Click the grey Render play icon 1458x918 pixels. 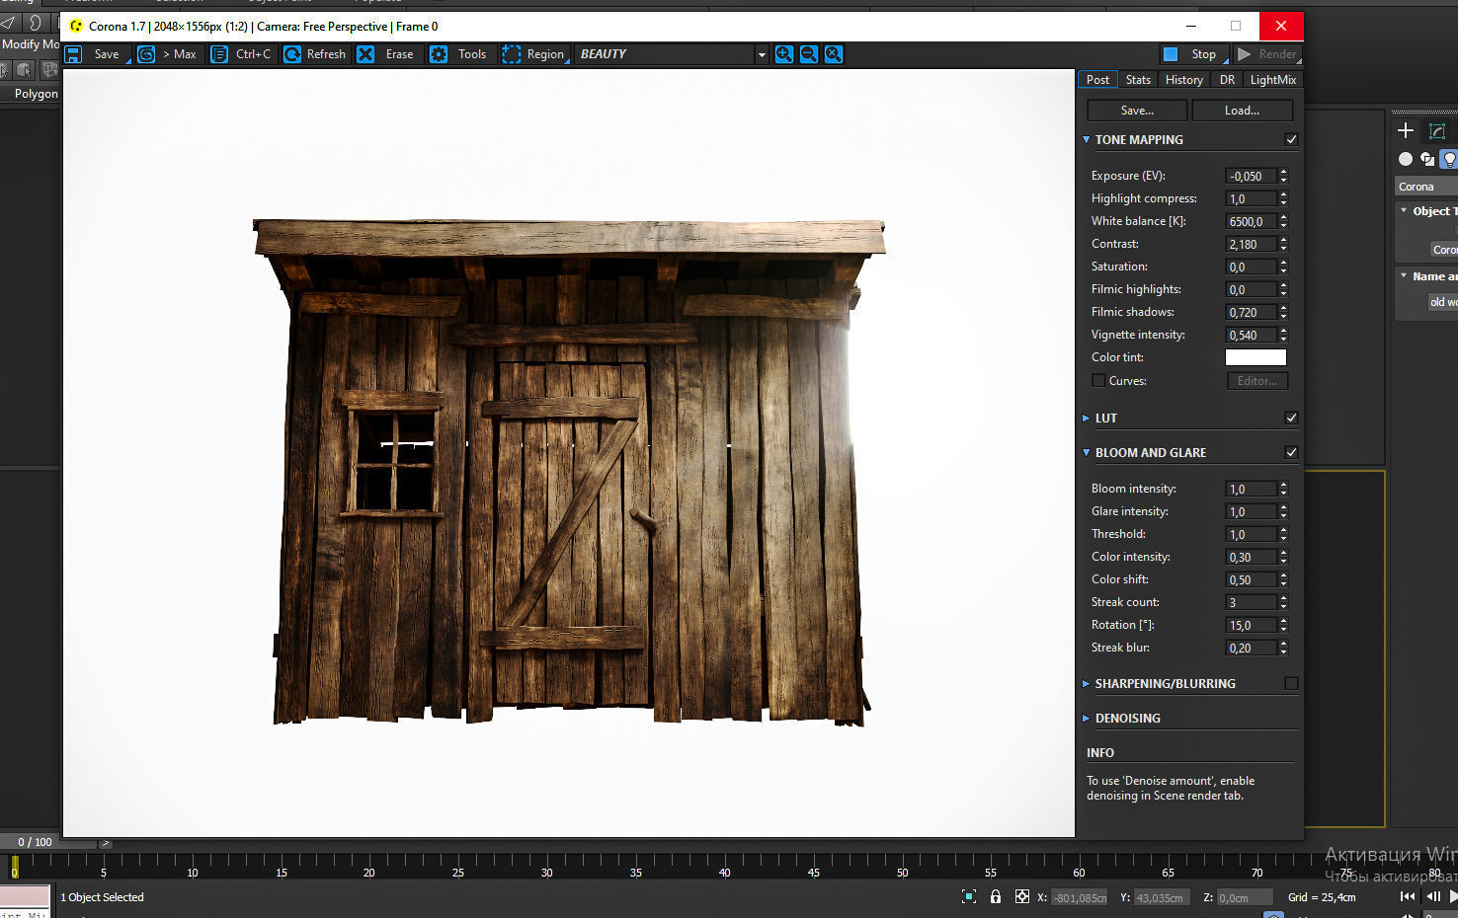tap(1245, 54)
